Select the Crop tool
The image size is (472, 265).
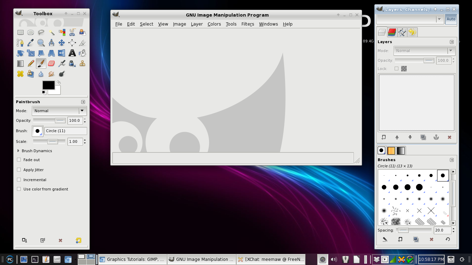pos(83,43)
